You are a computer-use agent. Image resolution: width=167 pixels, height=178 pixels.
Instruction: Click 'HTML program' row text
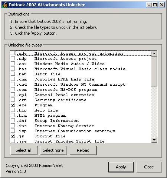click(50, 116)
